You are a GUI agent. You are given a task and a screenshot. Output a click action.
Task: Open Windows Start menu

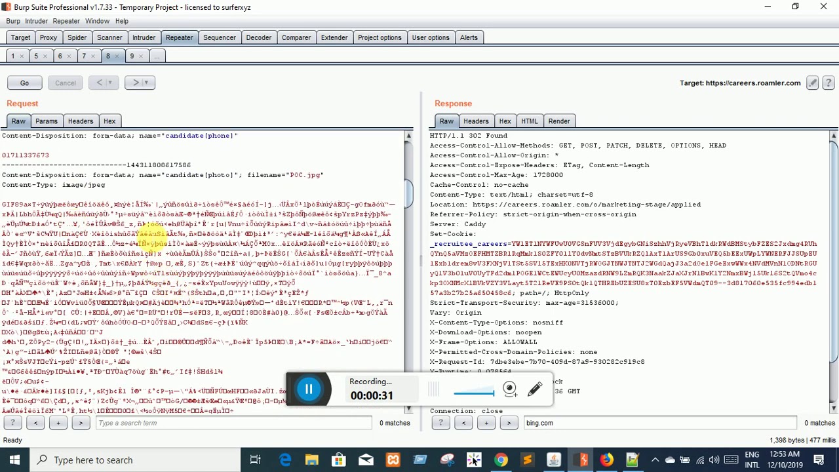pyautogui.click(x=14, y=460)
